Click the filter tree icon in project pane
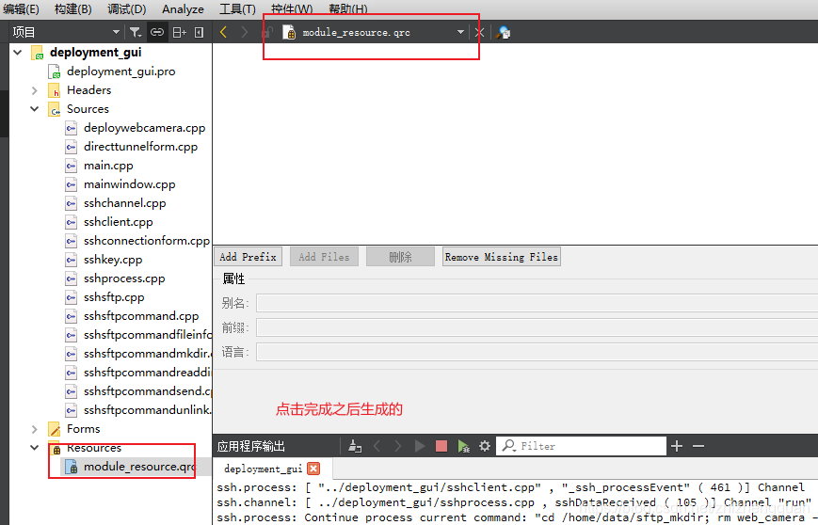This screenshot has height=525, width=818. click(136, 32)
